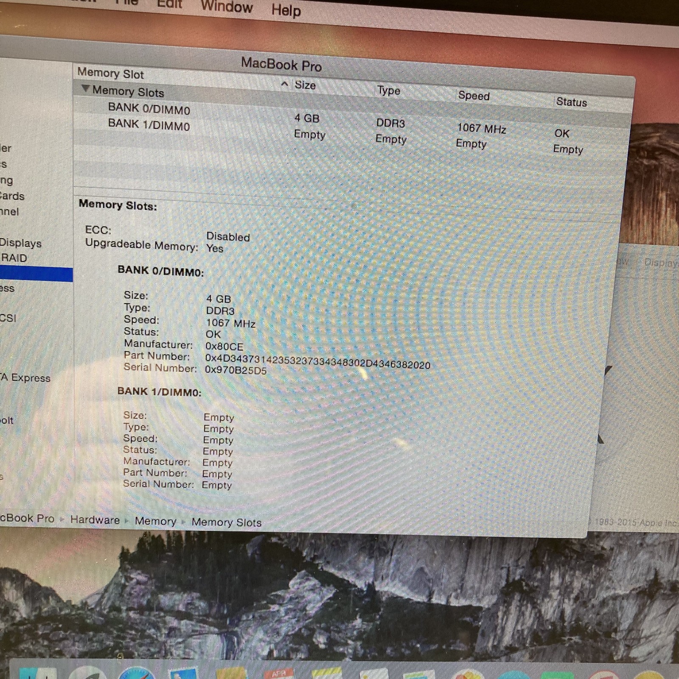The width and height of the screenshot is (679, 679).
Task: Click the OK status cell in table
Action: click(x=562, y=133)
